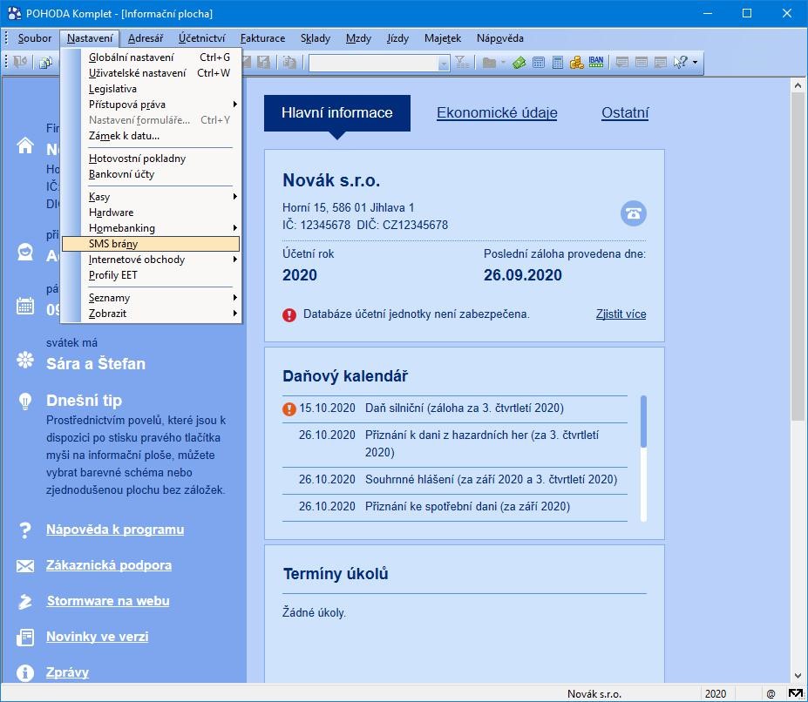Click the user avatar icon in the sidebar

pos(25,252)
